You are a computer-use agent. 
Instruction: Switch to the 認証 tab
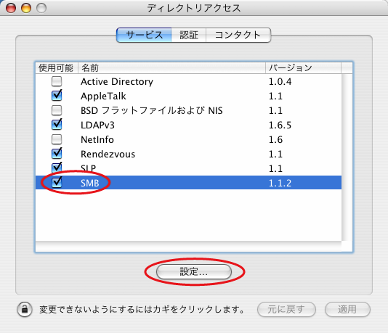pos(189,35)
